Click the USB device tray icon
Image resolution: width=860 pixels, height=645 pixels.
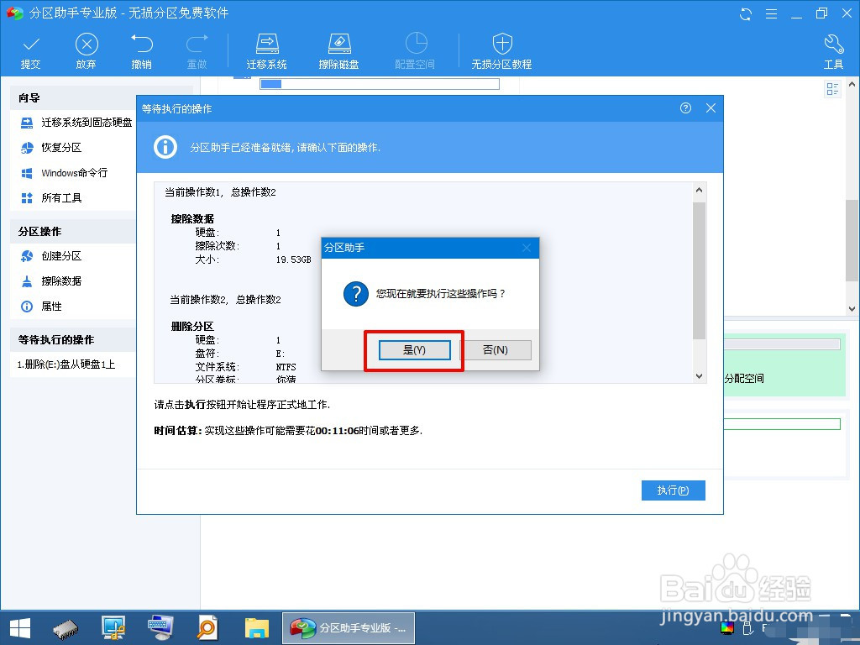point(747,628)
